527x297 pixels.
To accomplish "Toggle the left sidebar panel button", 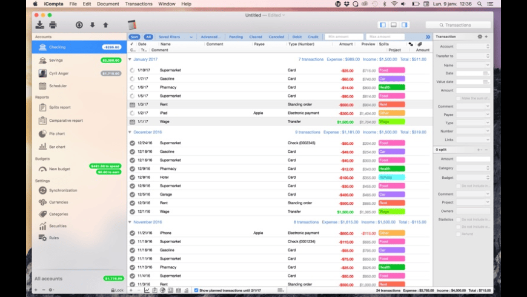I will [383, 25].
